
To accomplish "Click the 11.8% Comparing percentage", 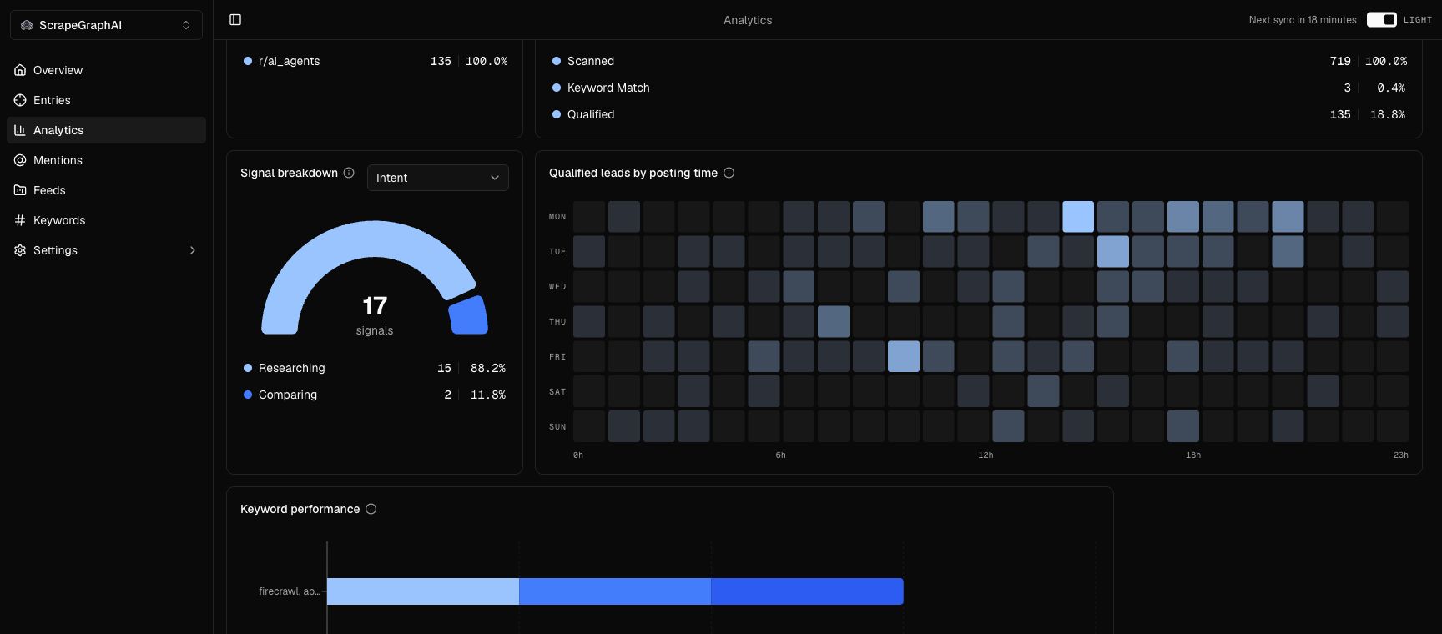I will tap(488, 395).
